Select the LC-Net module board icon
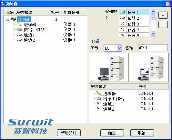172x140 pixels. tap(14, 19)
